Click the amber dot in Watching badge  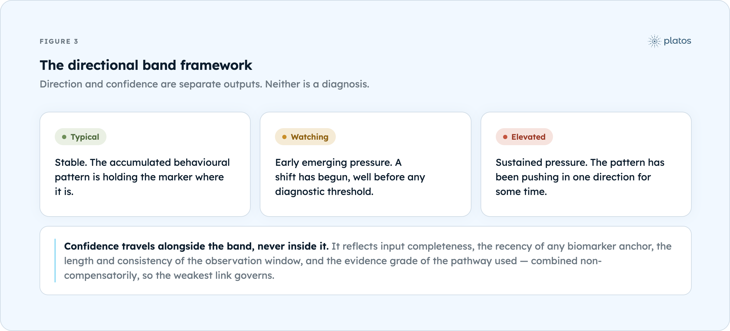[x=284, y=137]
